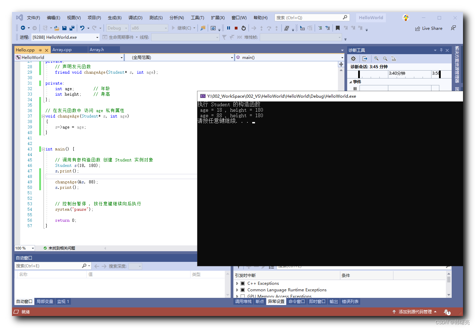Expand the C++ Exceptions tree entry
The width and height of the screenshot is (475, 328).
pyautogui.click(x=237, y=283)
